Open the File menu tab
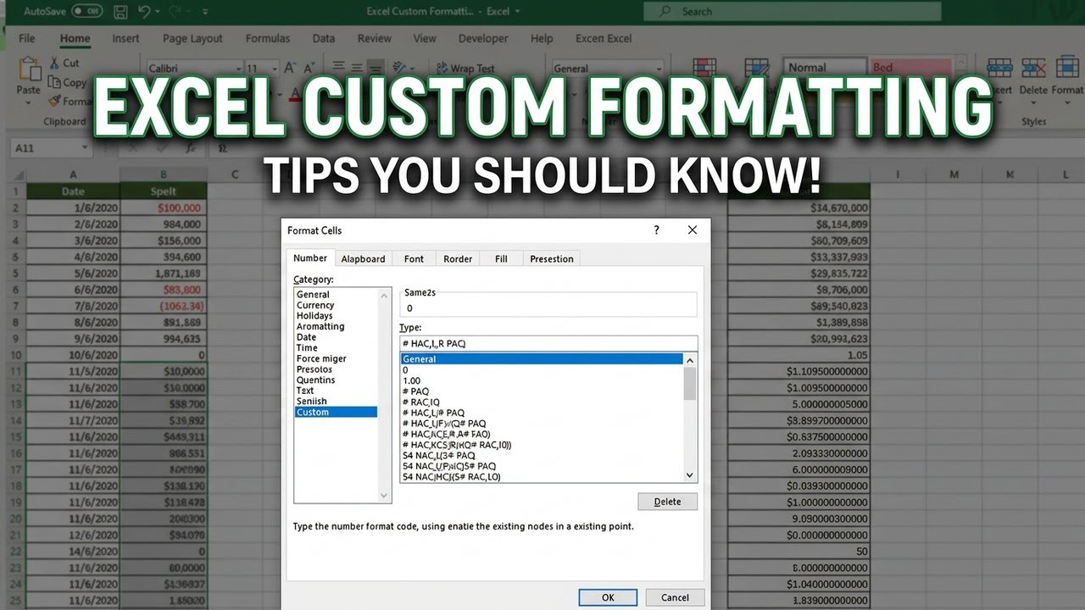Viewport: 1085px width, 610px height. click(27, 38)
